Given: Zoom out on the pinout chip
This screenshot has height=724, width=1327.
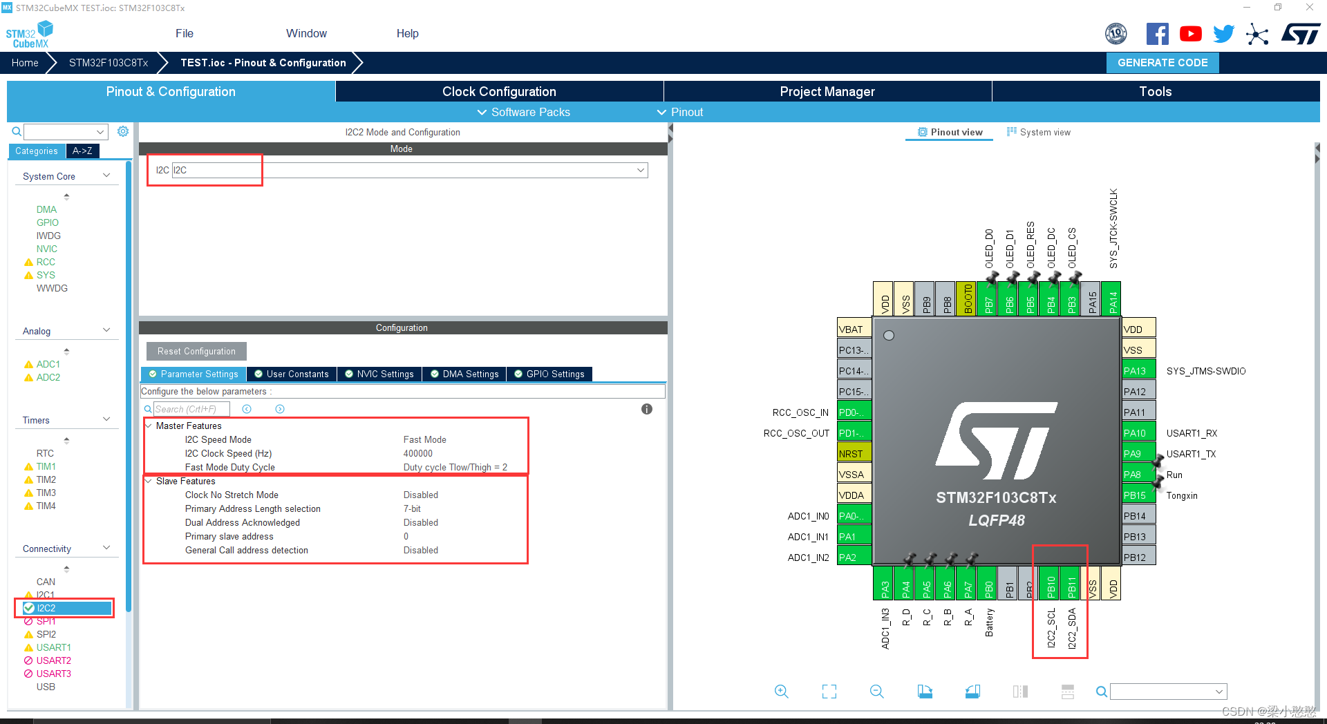Looking at the screenshot, I should [x=877, y=692].
